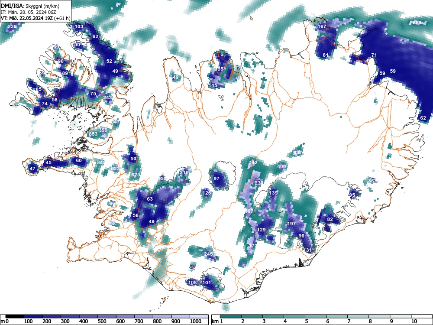Click the 71 map value
The height and width of the screenshot is (325, 433).
(x=374, y=55)
